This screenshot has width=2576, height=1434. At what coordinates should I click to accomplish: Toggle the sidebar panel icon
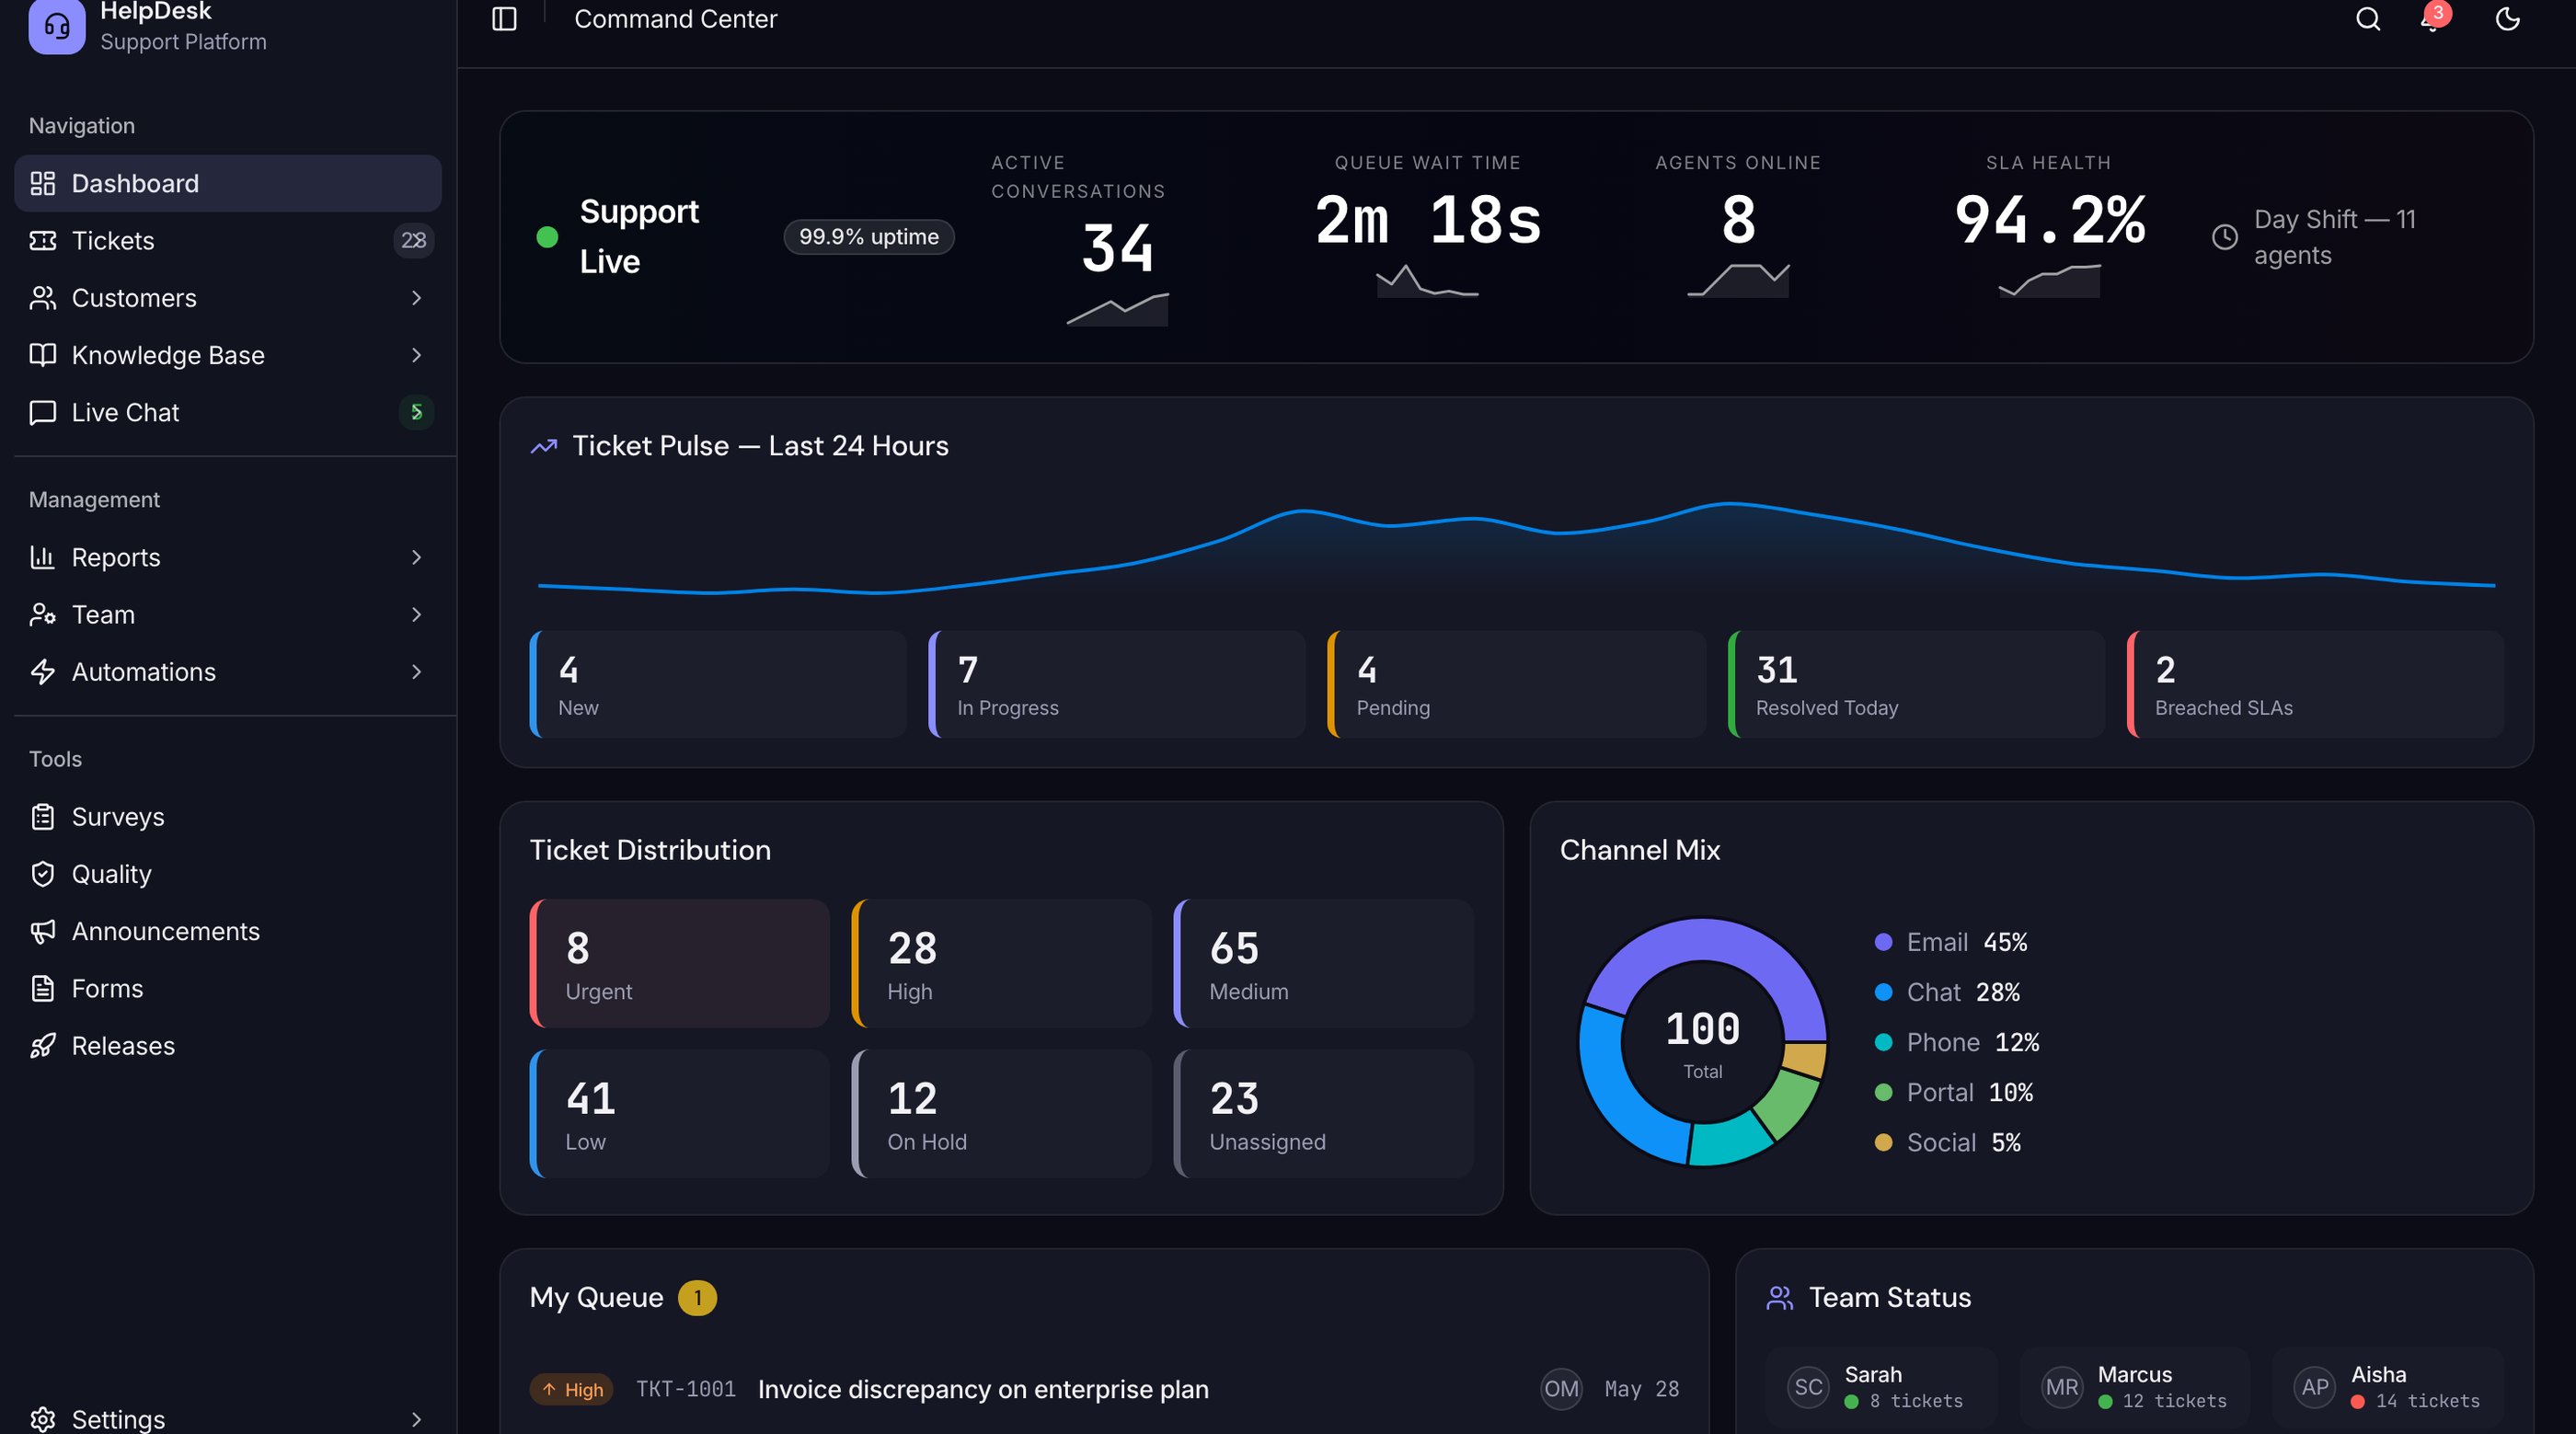point(504,19)
